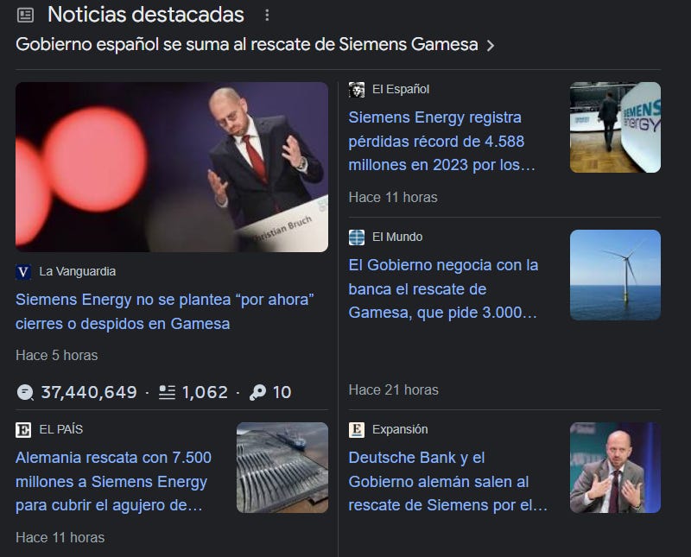The width and height of the screenshot is (691, 557).
Task: Click the El Español lion favicon
Action: point(357,90)
